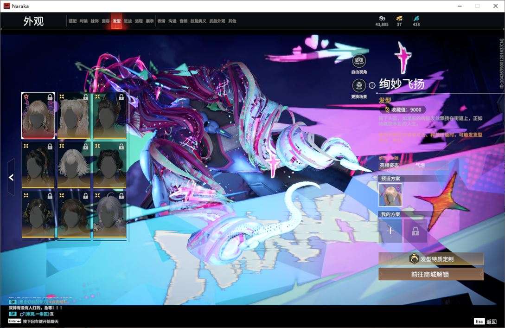Select the brown wavy long hairstyle
The image size is (505, 328).
(74, 215)
